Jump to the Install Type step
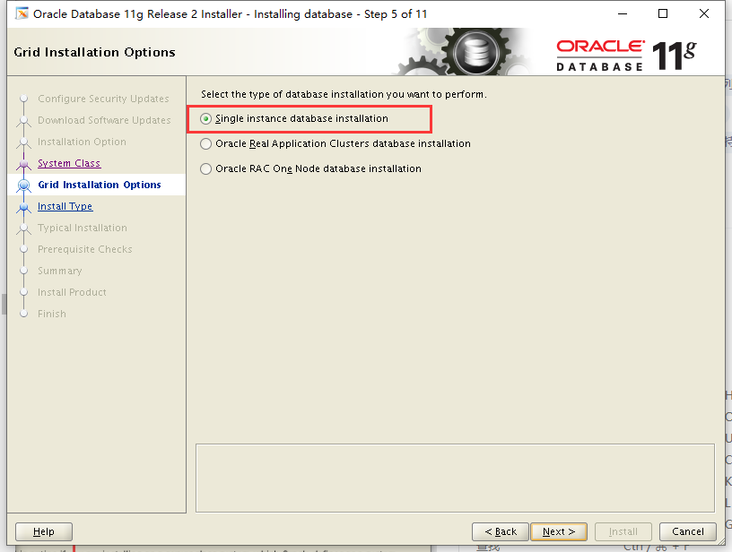Image resolution: width=732 pixels, height=552 pixels. pos(65,206)
